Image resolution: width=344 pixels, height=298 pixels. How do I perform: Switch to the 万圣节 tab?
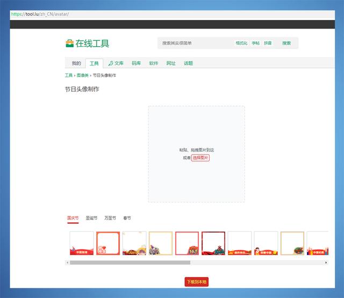(x=110, y=219)
